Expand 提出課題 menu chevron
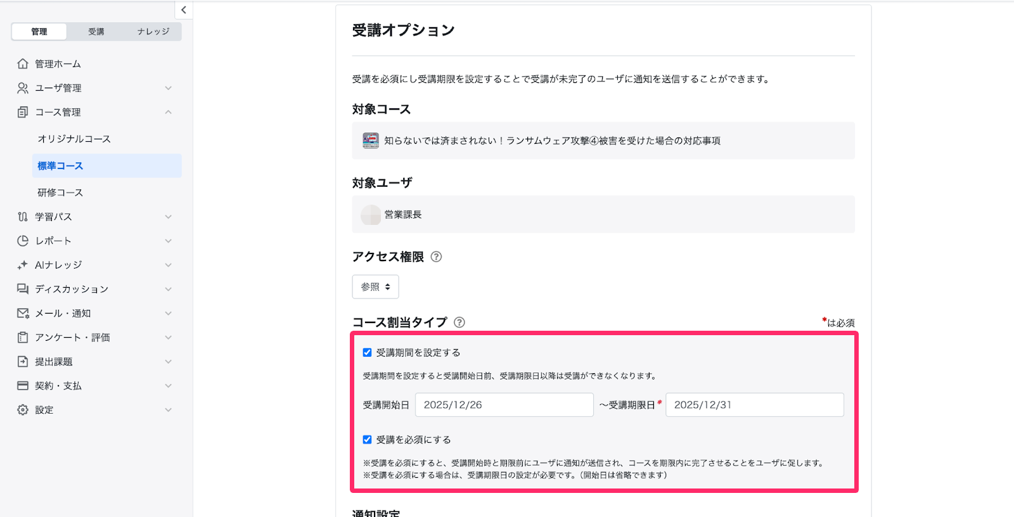 click(x=169, y=361)
